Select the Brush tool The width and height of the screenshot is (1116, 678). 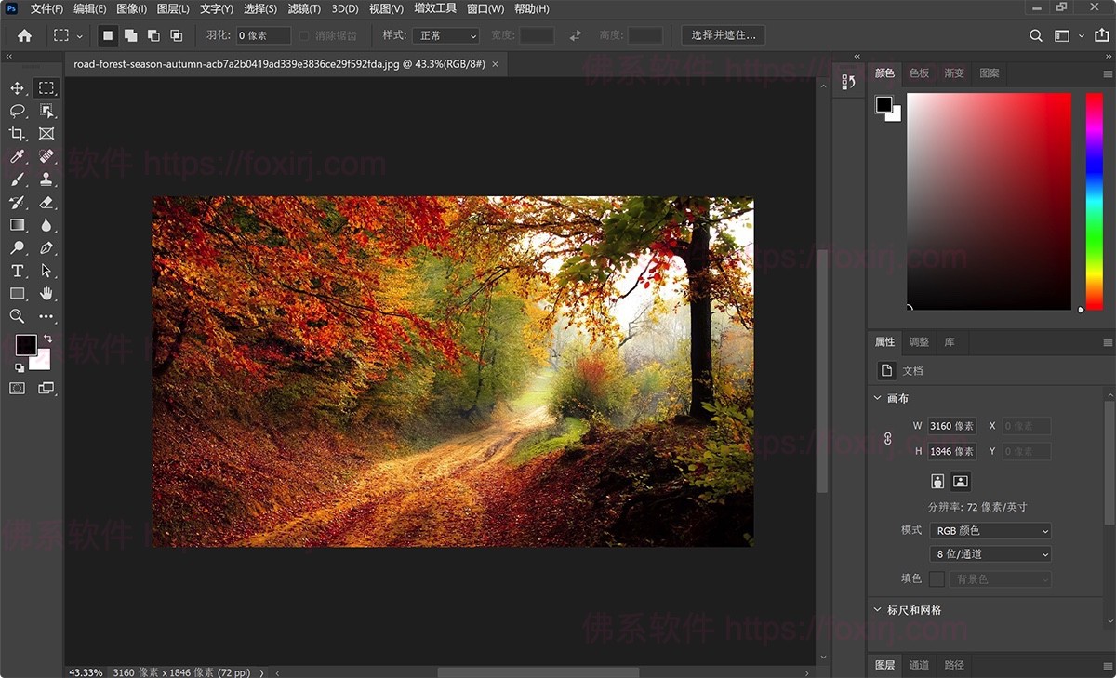pos(17,179)
